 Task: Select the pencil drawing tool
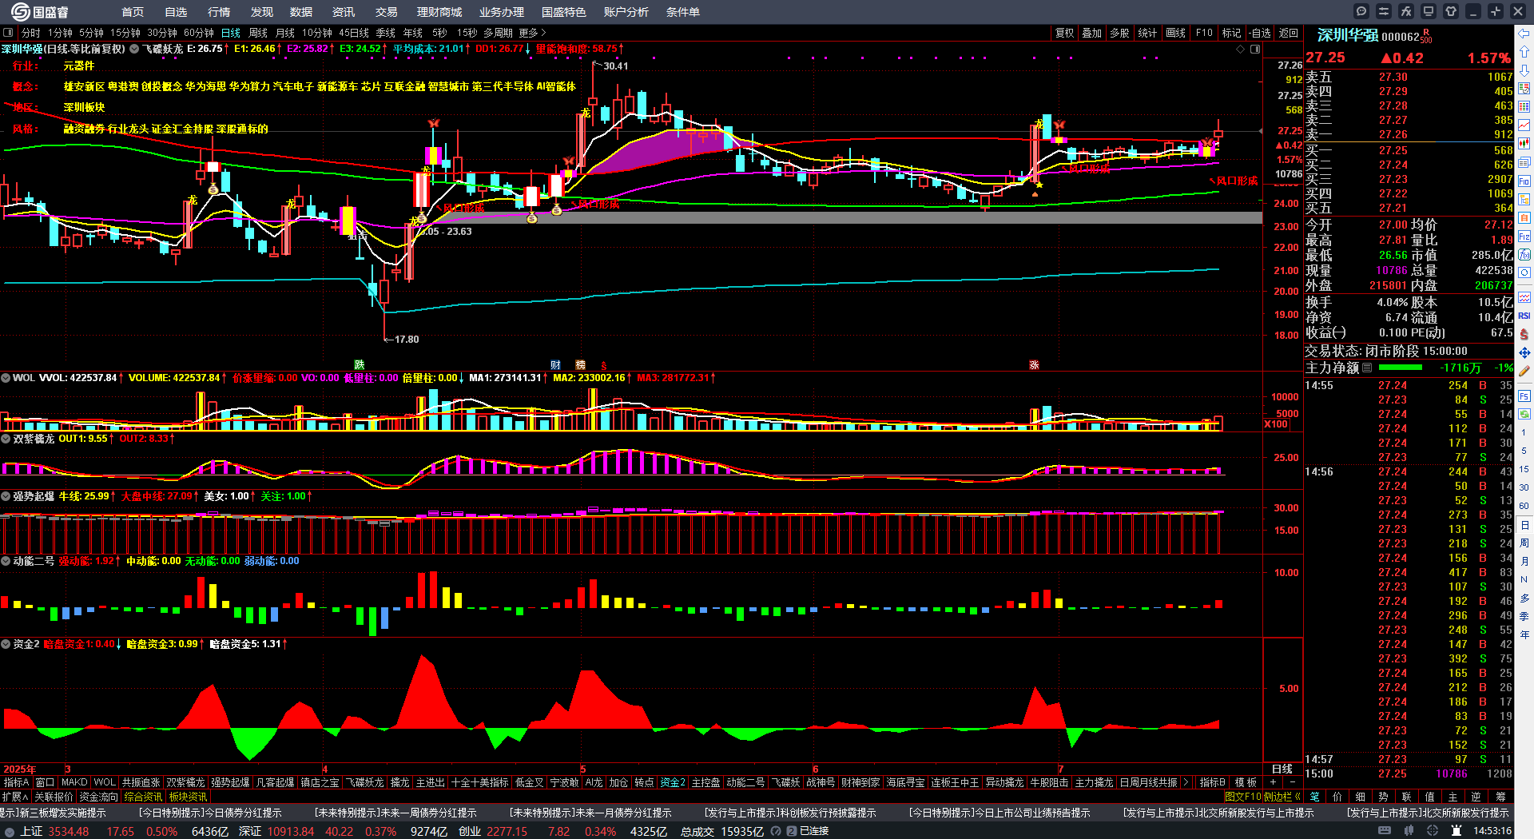(1524, 371)
